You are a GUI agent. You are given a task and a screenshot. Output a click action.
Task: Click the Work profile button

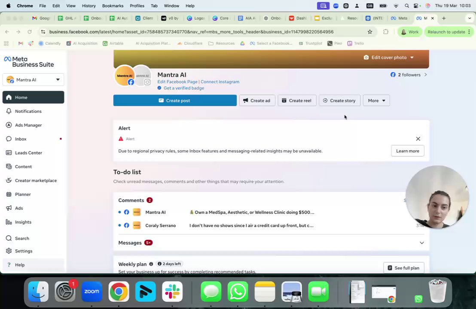(410, 32)
